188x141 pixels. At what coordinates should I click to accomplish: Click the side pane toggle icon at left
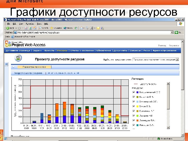click(7, 64)
